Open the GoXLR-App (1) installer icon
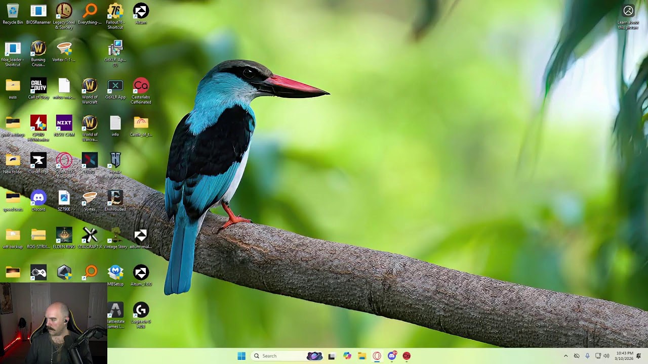Viewport: 648px width, 364px height. [x=115, y=54]
